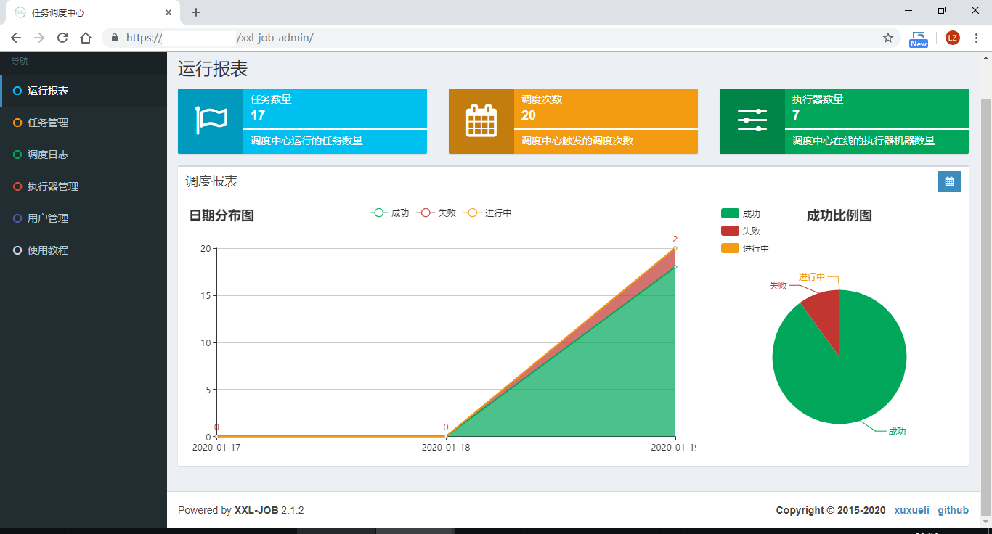This screenshot has height=534, width=992.
Task: Open the LZ profile avatar
Action: click(953, 38)
